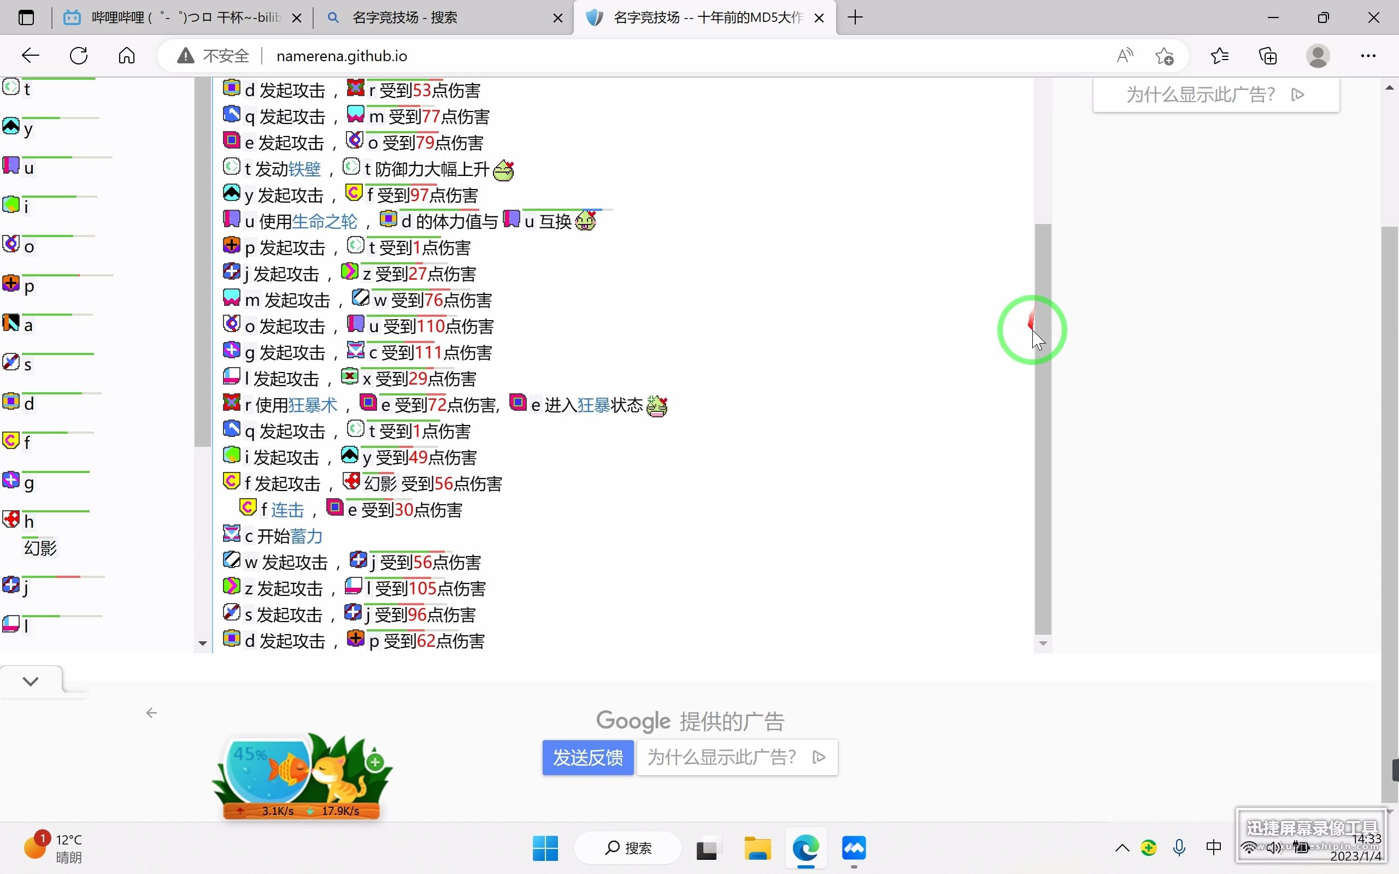
Task: Click the 发送反馈 button
Action: [x=588, y=757]
